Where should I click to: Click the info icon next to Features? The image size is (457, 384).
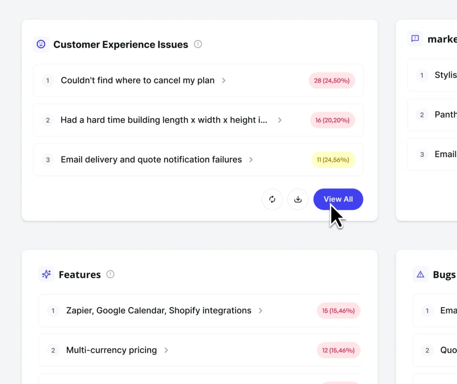pos(110,274)
